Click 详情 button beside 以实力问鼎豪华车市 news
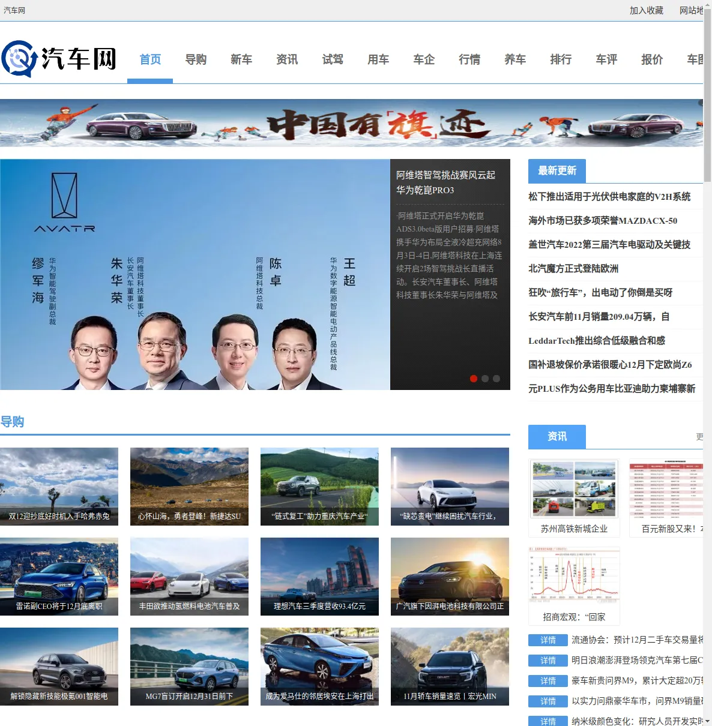 tap(548, 701)
